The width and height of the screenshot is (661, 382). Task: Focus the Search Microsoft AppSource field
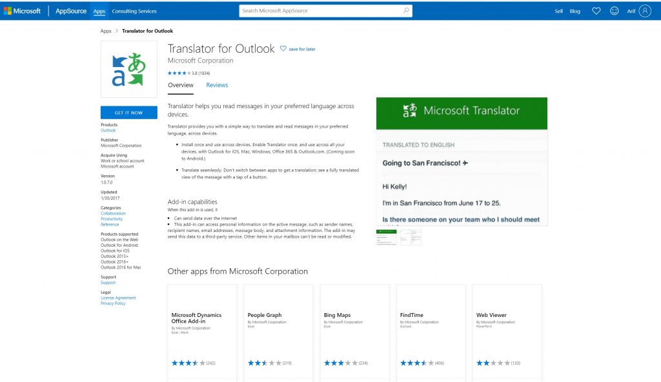[x=325, y=11]
